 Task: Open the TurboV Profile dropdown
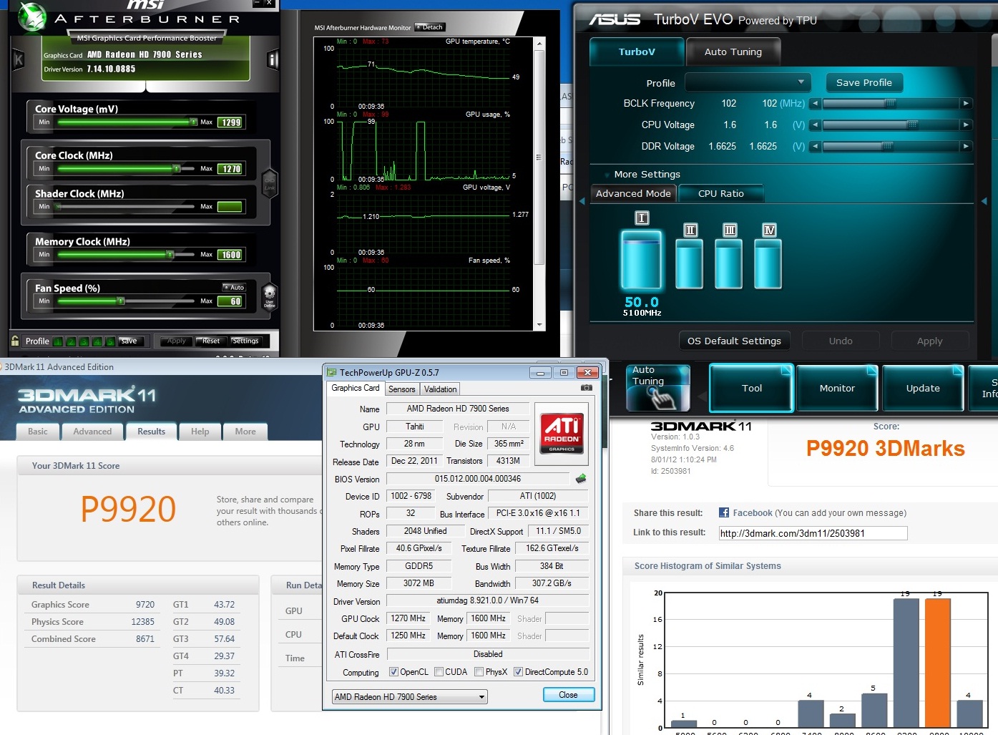[x=748, y=82]
